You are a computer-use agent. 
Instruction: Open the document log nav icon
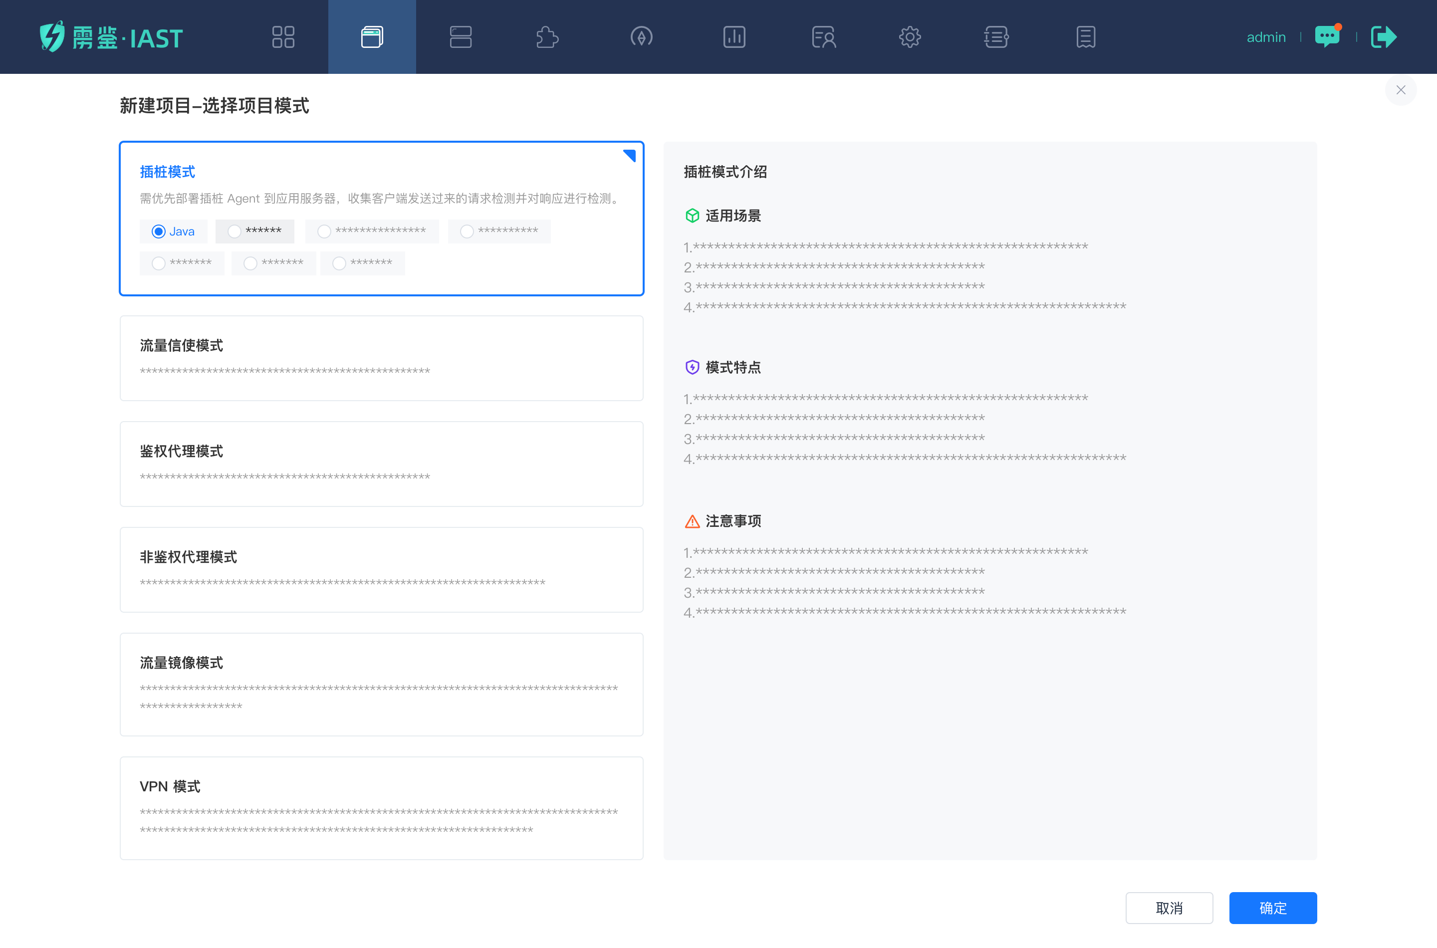tap(1085, 37)
